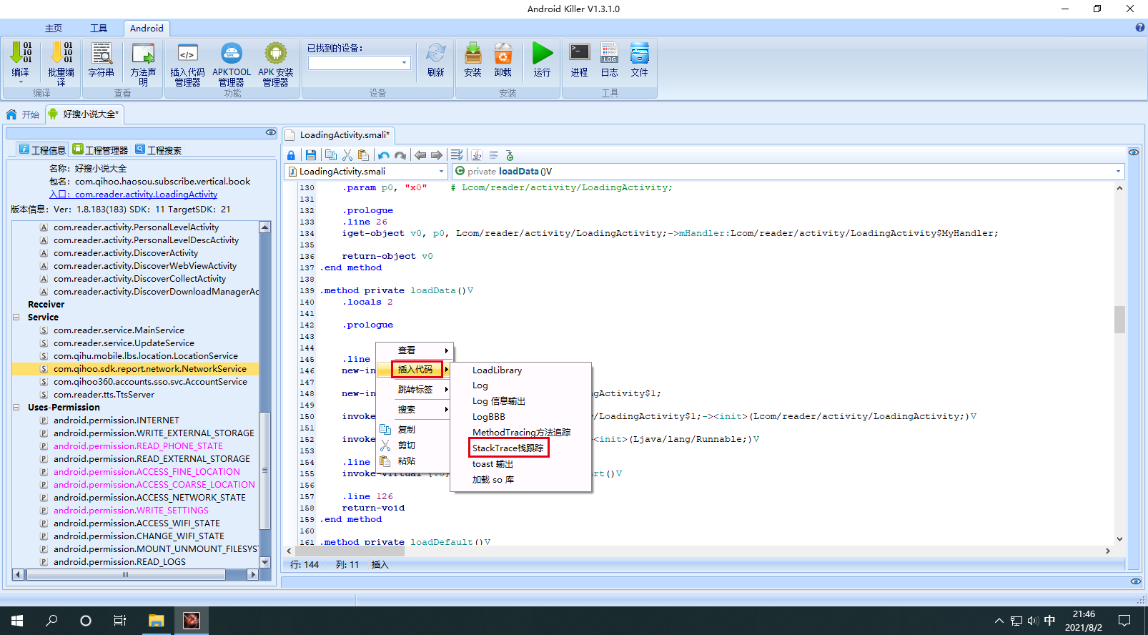
Task: Choose Log 信息输出 from the submenu
Action: pyautogui.click(x=498, y=401)
